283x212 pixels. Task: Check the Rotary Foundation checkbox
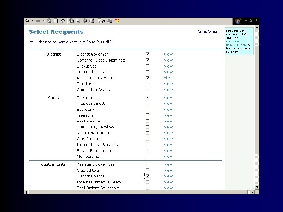click(147, 150)
